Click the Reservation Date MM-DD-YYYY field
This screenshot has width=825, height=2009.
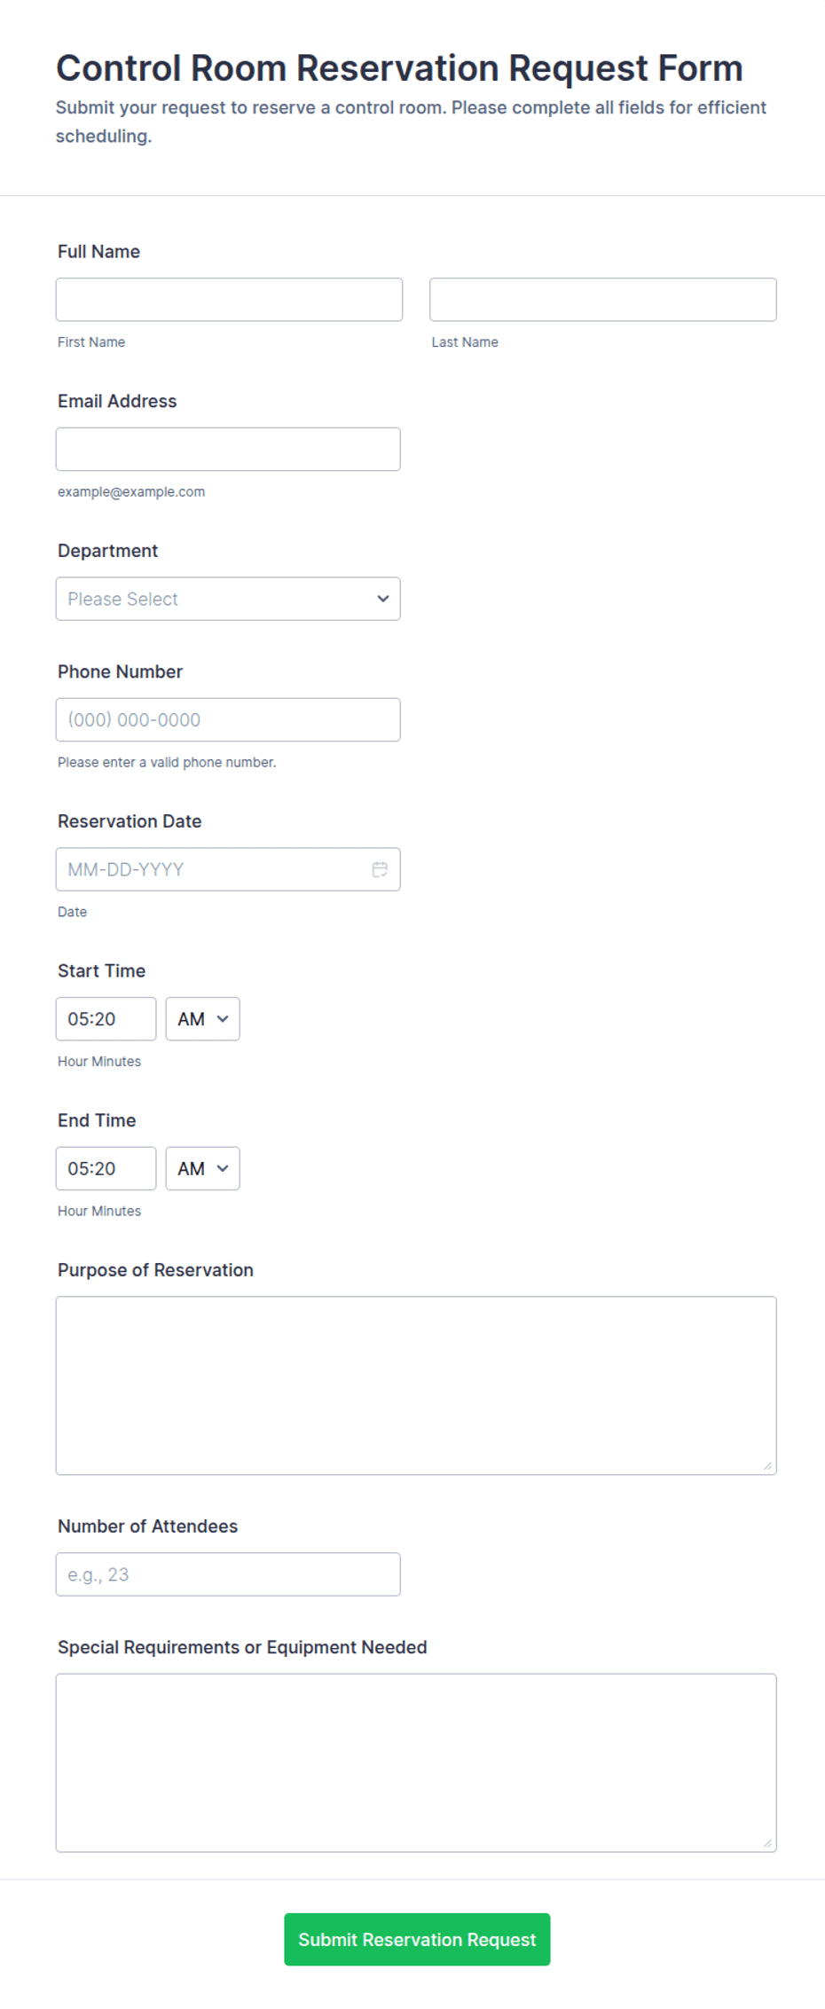228,869
